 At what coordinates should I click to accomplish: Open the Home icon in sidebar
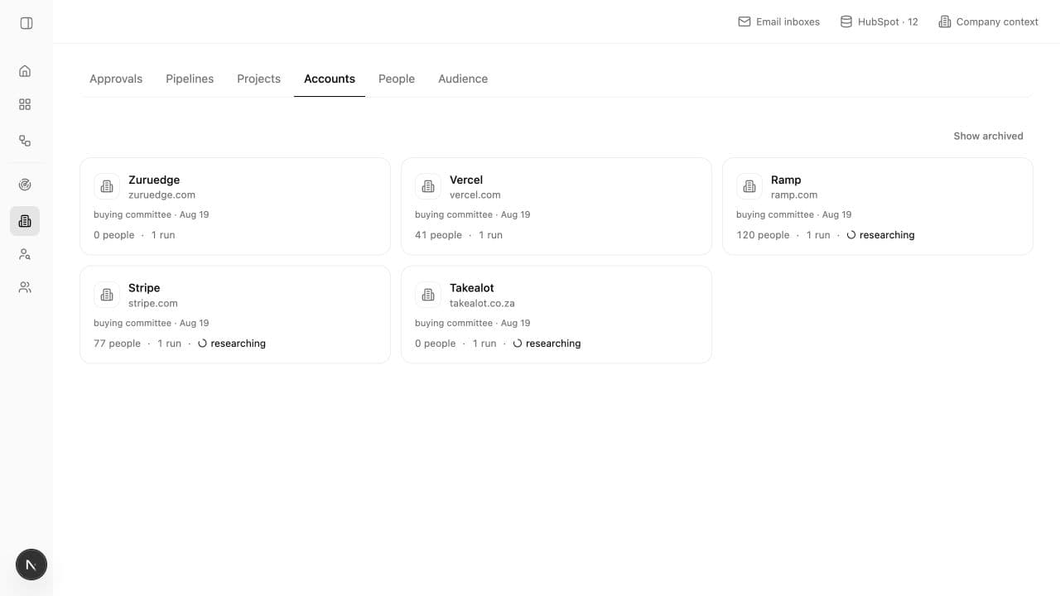click(x=25, y=71)
